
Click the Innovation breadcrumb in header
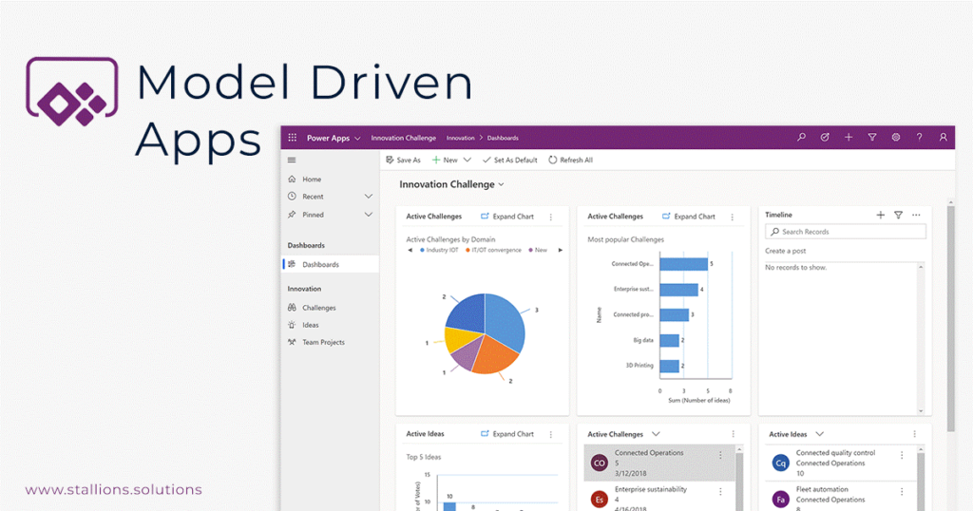point(461,139)
